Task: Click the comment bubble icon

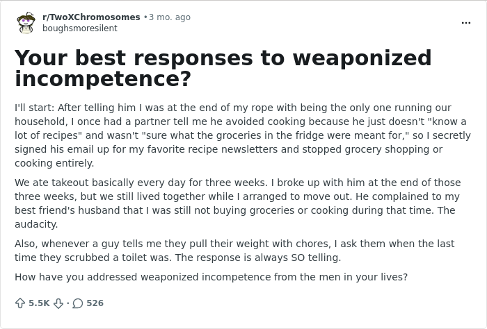Action: click(x=77, y=303)
